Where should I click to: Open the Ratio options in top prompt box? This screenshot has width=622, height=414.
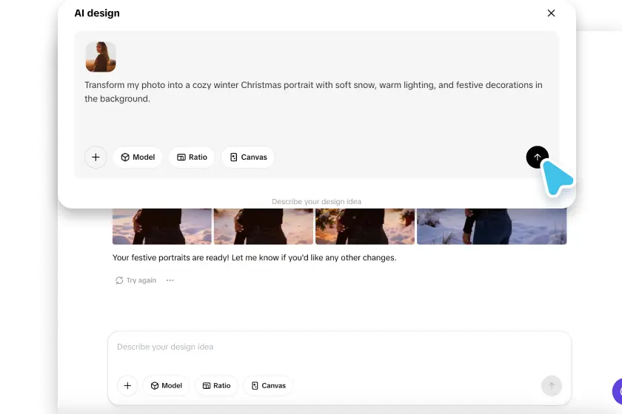pyautogui.click(x=192, y=157)
